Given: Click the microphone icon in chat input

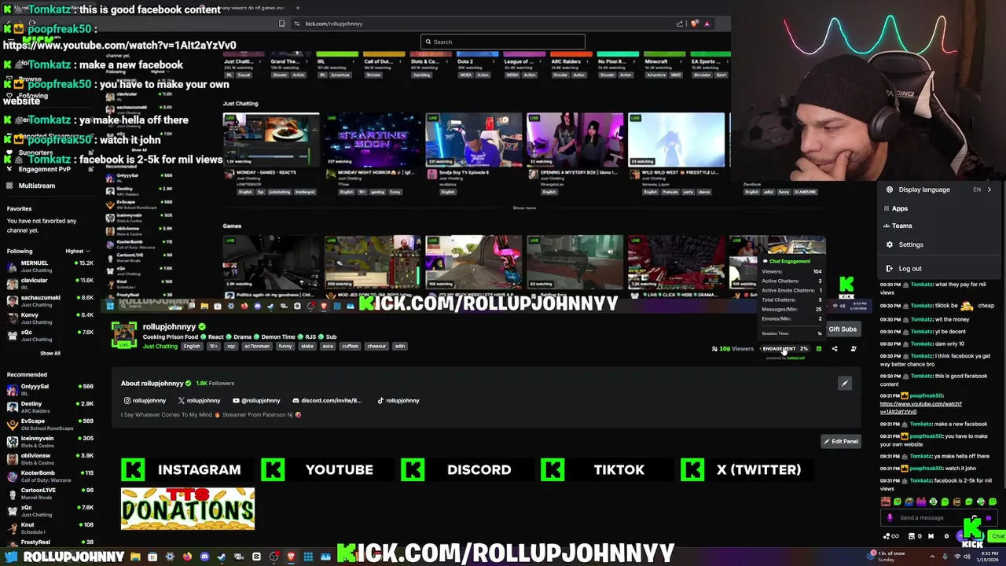Looking at the screenshot, I should point(890,517).
